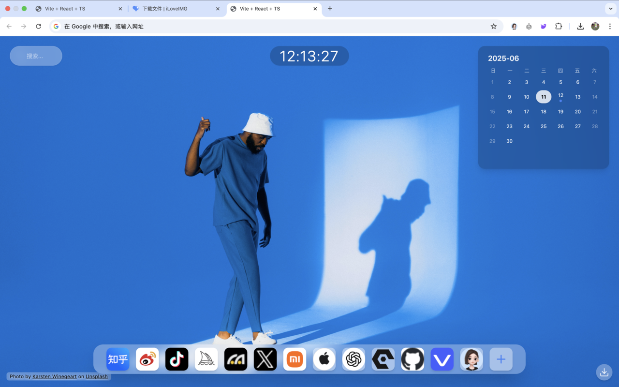Open the sailboat icon dock shortcut
The width and height of the screenshot is (619, 387).
click(206, 359)
